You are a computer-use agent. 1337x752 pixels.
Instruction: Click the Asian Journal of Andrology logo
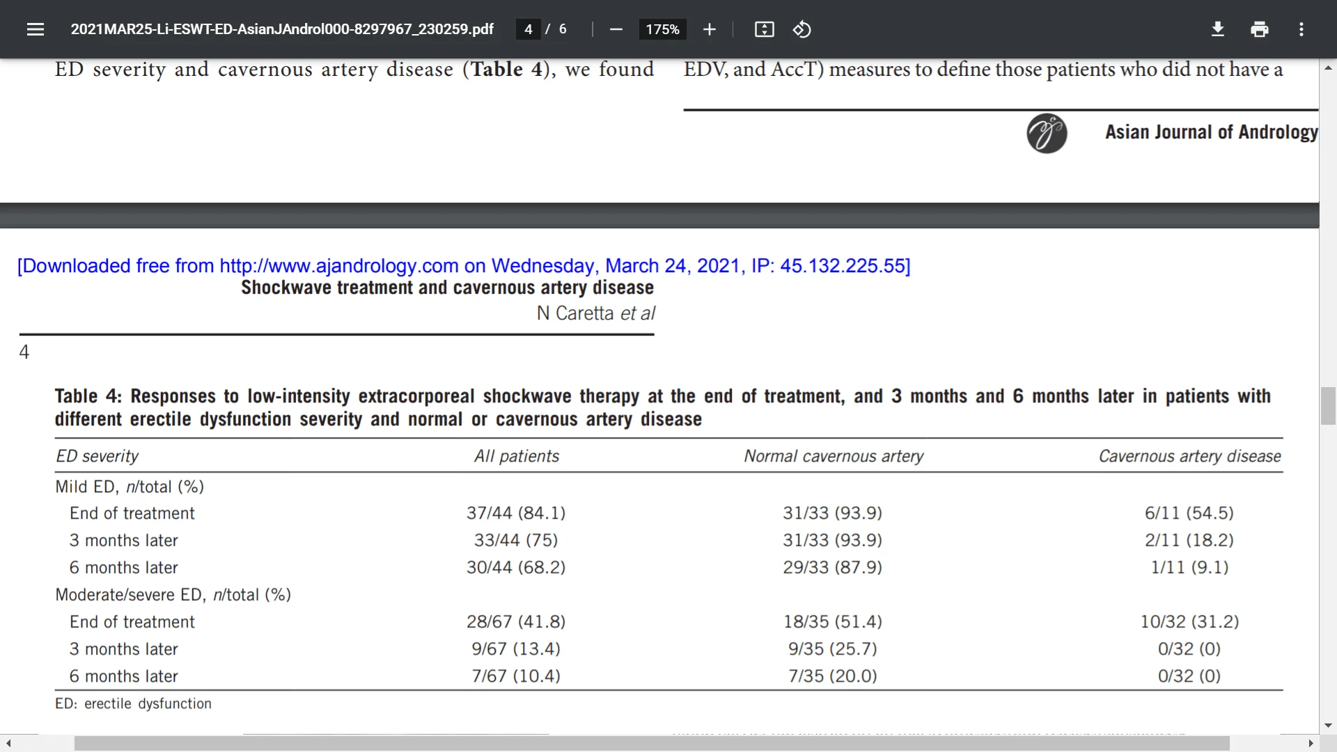[1045, 132]
